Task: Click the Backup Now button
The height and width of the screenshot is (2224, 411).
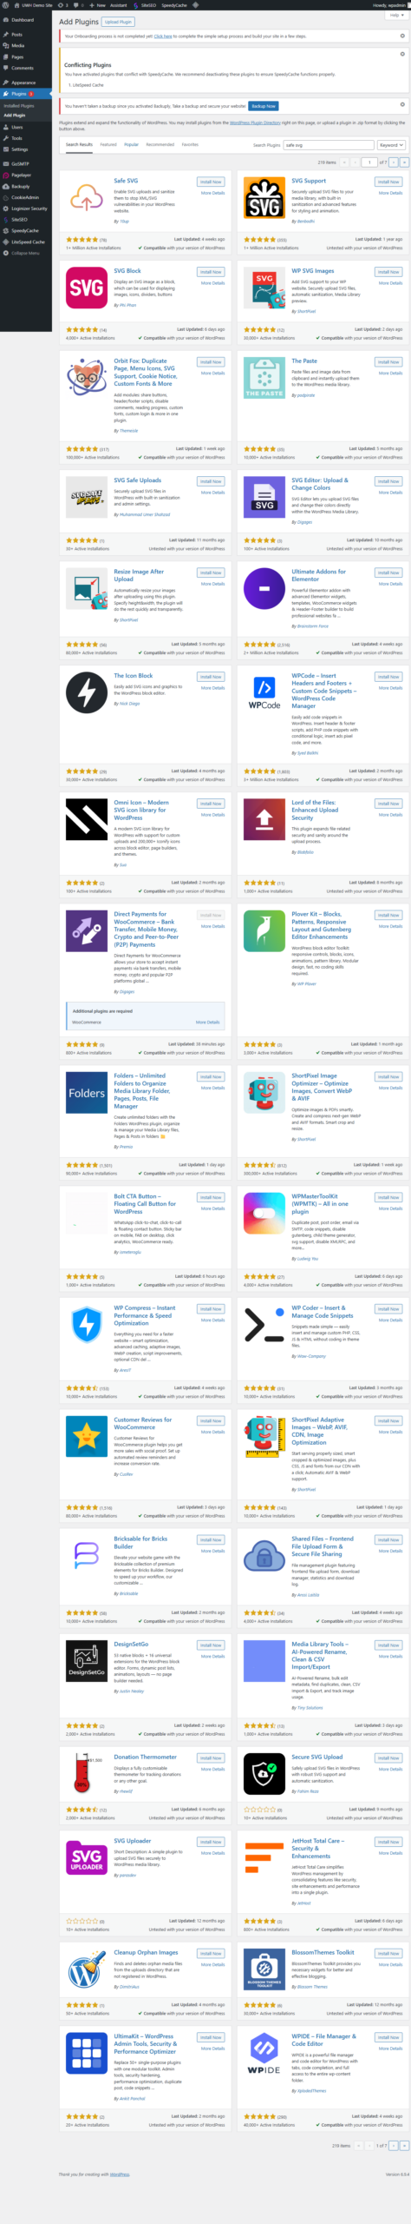Action: (264, 106)
